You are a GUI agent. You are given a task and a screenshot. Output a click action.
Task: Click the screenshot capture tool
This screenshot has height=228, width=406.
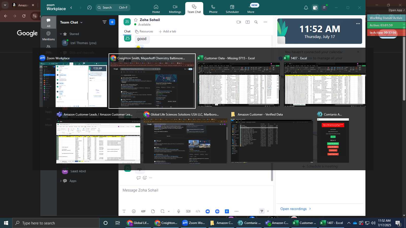[163, 211]
